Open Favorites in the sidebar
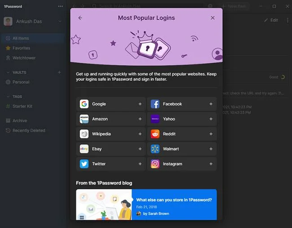The height and width of the screenshot is (228, 292). tap(33, 48)
